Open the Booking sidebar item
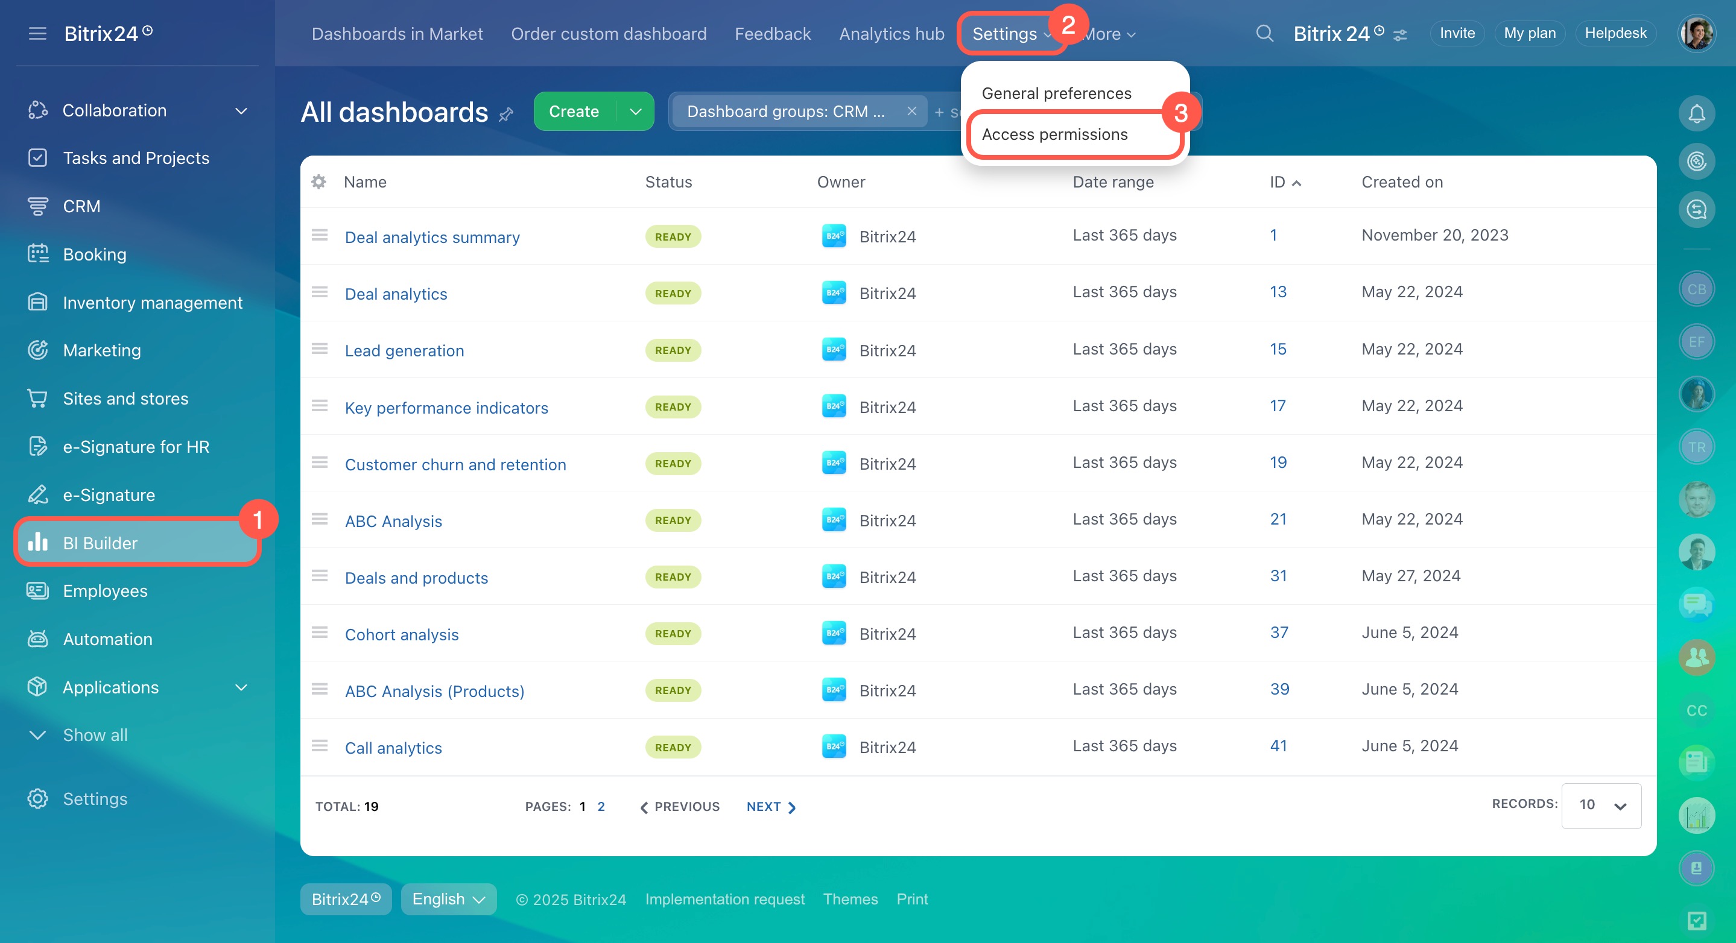Image resolution: width=1736 pixels, height=943 pixels. (94, 254)
